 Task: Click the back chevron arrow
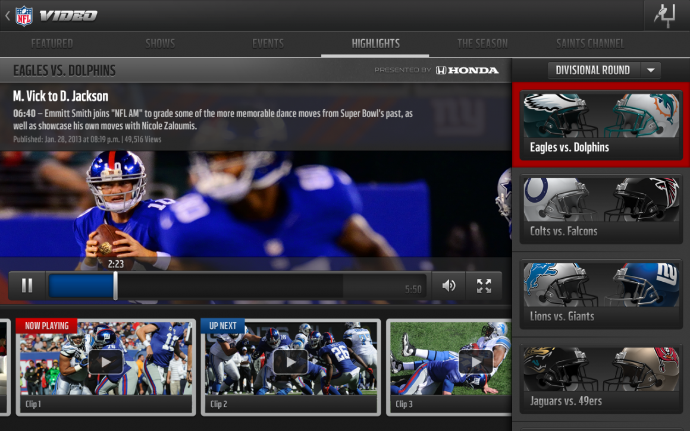7,15
